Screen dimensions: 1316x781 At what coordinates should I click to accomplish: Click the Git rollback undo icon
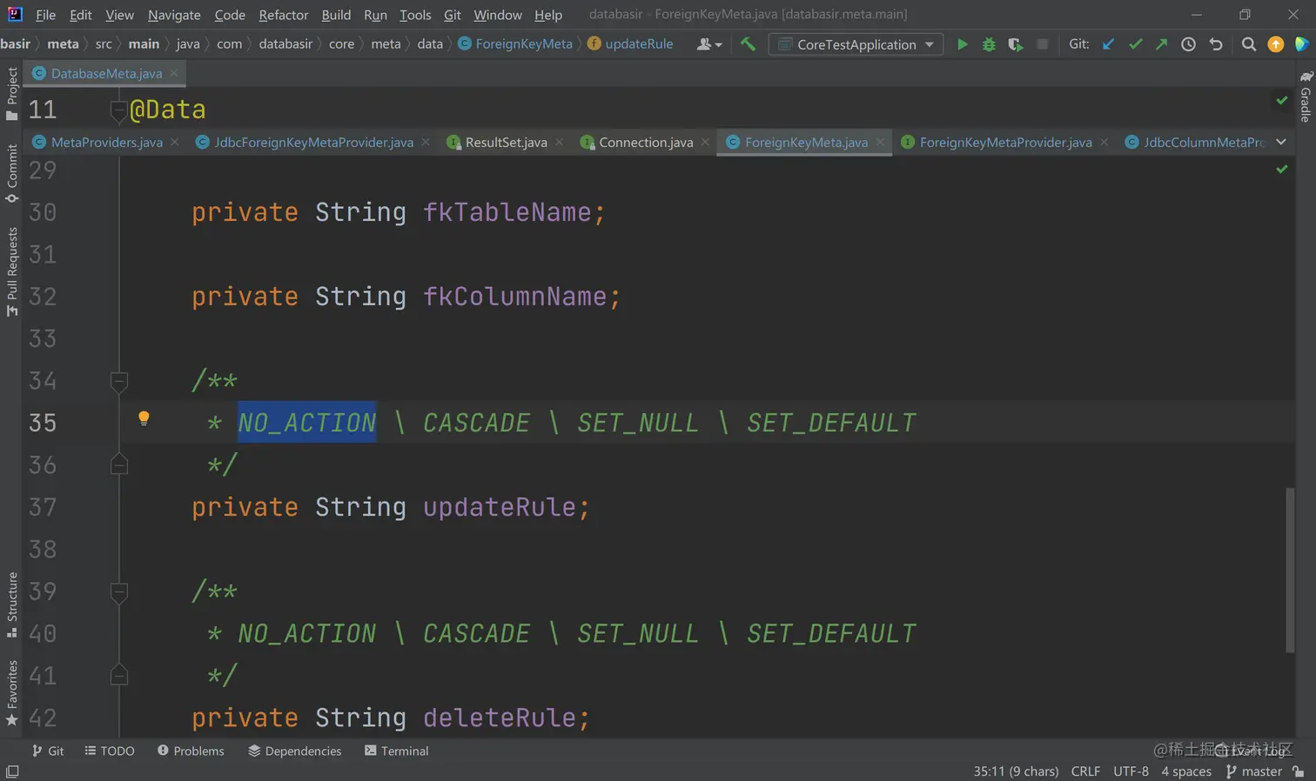pyautogui.click(x=1216, y=43)
